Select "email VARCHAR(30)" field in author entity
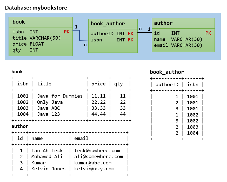 (178, 45)
